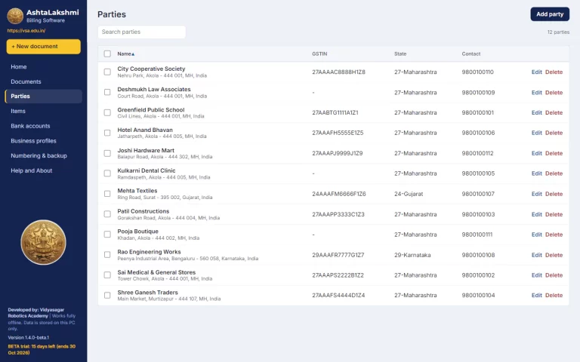
Task: Tick the Mehta Textiles checkbox
Action: 107,194
